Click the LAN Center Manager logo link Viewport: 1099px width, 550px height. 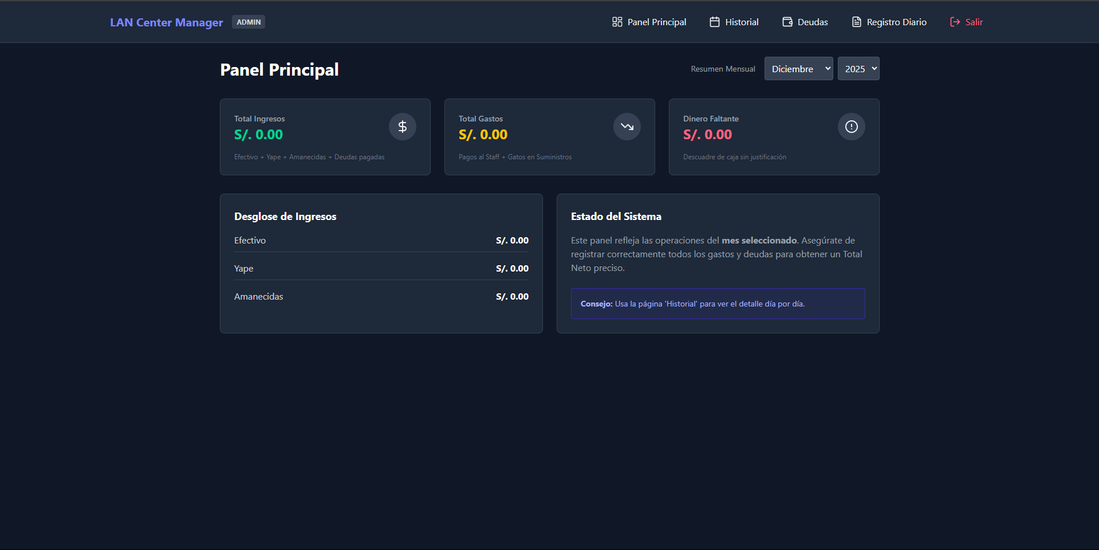point(166,22)
